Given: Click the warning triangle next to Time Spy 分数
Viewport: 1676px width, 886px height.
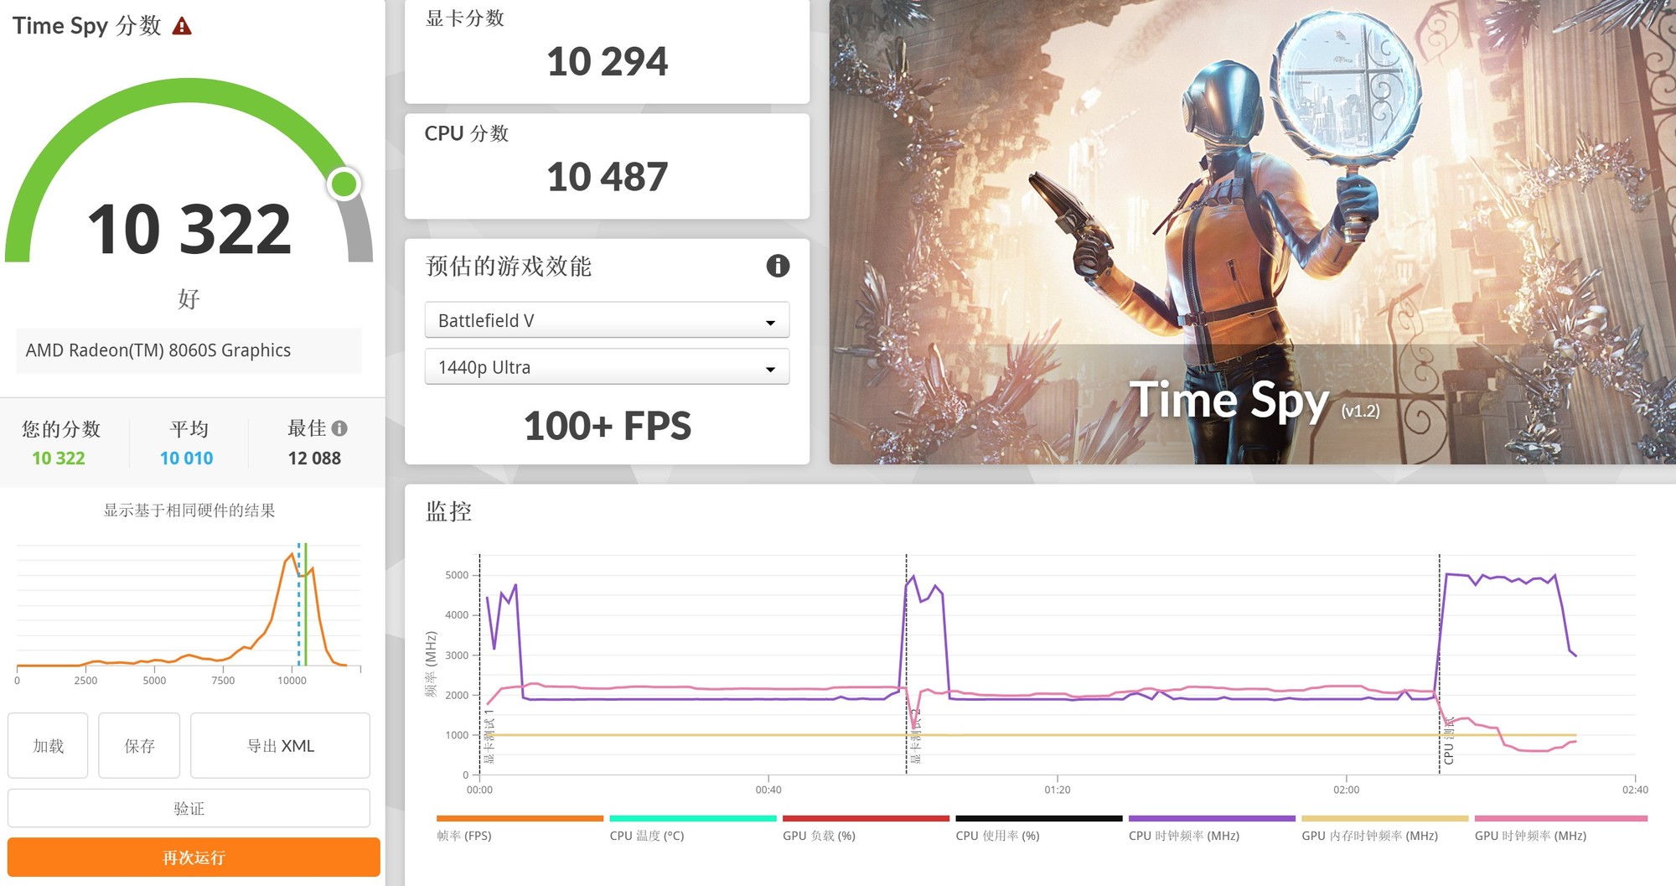Looking at the screenshot, I should [181, 25].
